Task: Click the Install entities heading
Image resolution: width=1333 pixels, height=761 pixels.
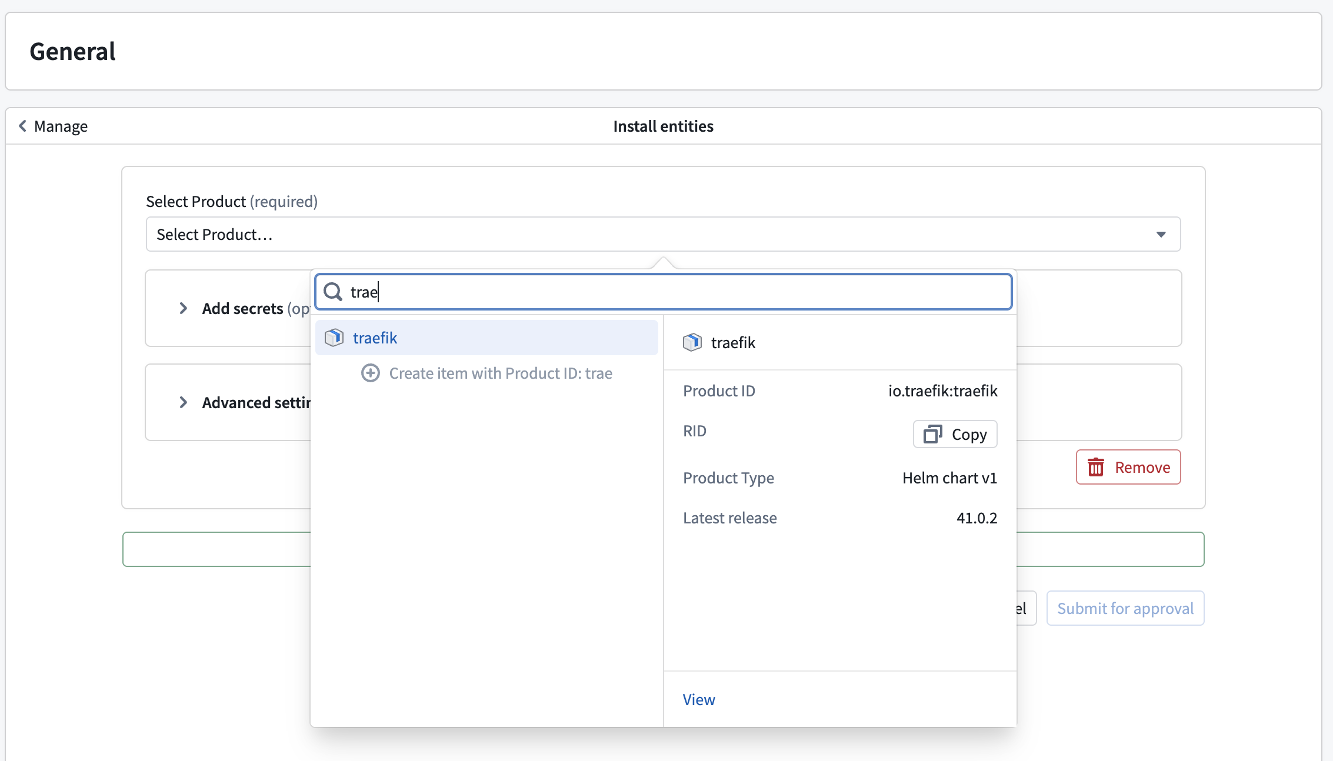Action: (663, 126)
